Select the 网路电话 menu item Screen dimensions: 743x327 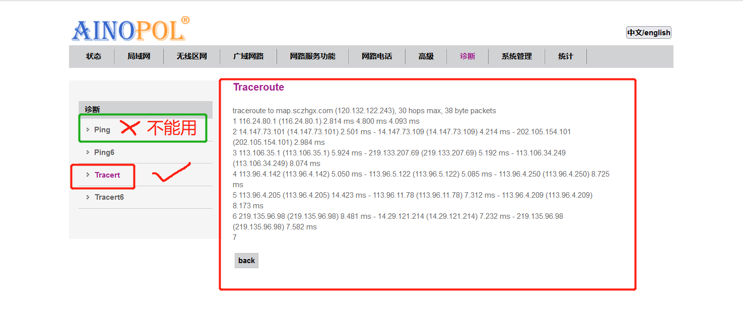pos(377,56)
